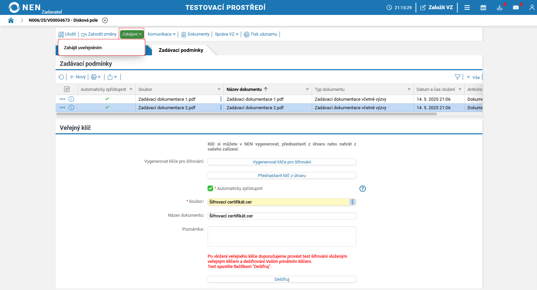Open the Vše view dropdown
The width and height of the screenshot is (537, 290).
[474, 77]
